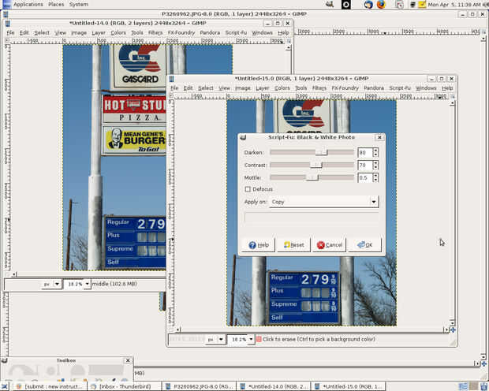Screen dimensions: 489x391
Task: Open the Applications menu in the top panel
Action: 28,5
